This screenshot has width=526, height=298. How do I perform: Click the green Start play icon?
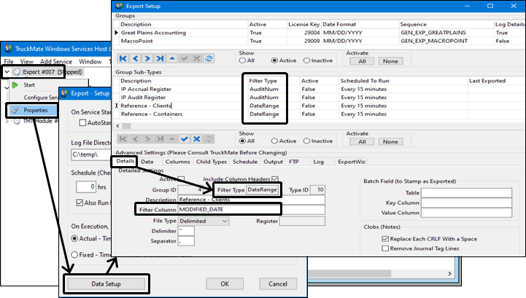(x=15, y=85)
